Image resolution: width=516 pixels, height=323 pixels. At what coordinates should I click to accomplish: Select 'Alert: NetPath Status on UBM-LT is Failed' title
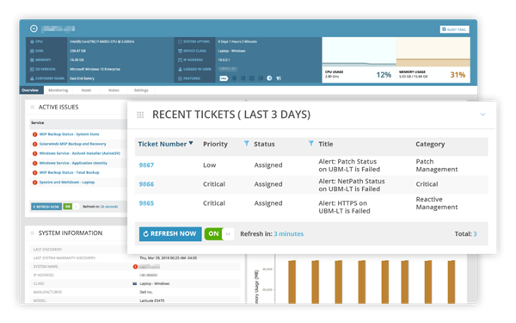(x=352, y=185)
